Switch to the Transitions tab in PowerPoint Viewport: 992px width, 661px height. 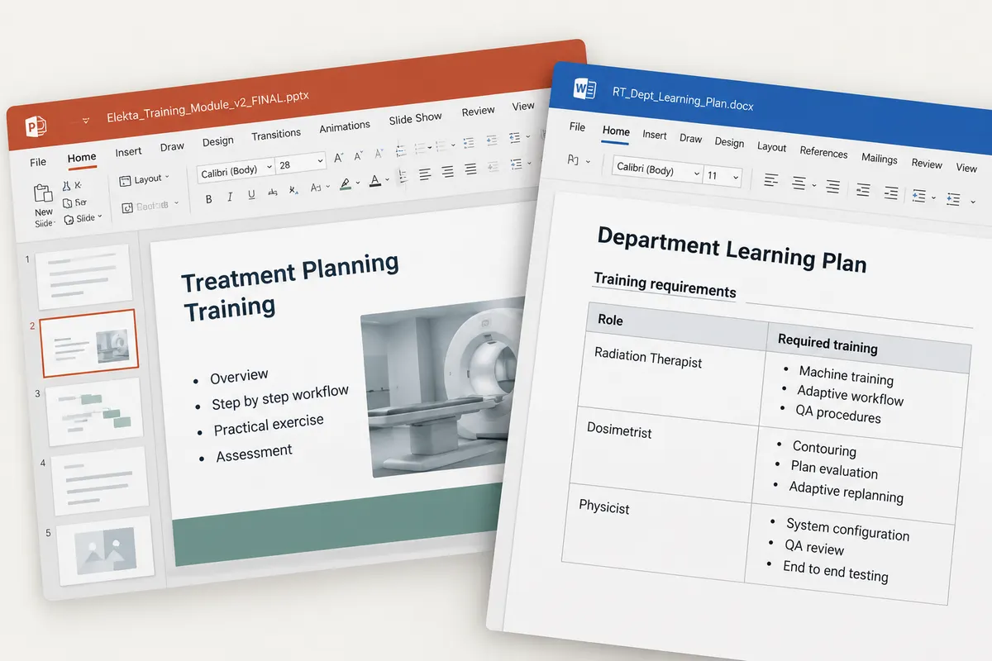pyautogui.click(x=276, y=135)
